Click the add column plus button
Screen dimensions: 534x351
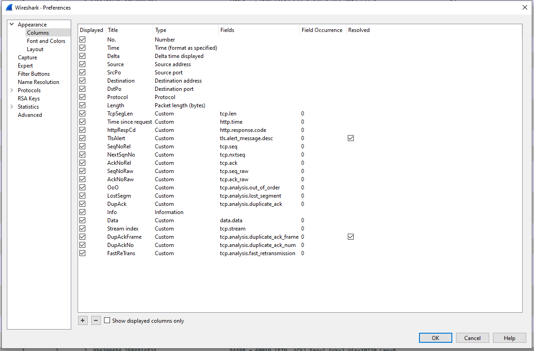click(x=83, y=320)
